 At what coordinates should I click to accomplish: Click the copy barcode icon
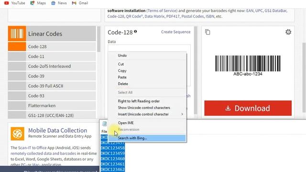(208, 32)
